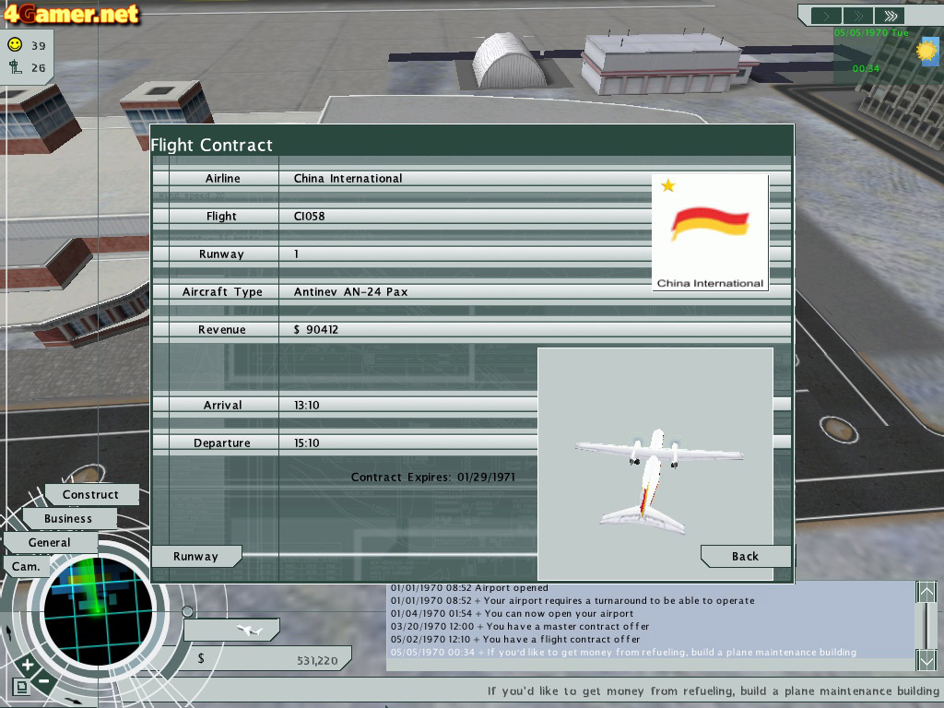Click the 'China International' airline value

[x=348, y=178]
